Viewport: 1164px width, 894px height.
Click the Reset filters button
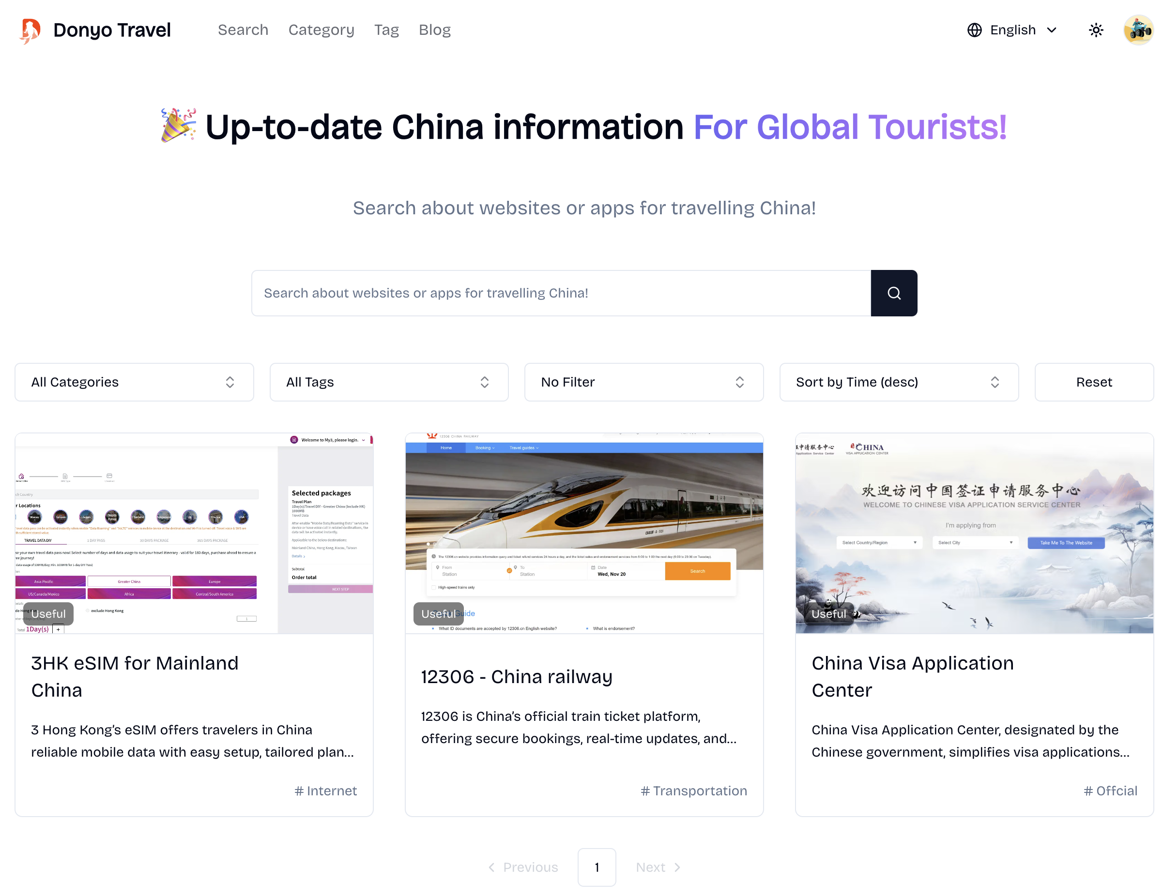(1094, 382)
